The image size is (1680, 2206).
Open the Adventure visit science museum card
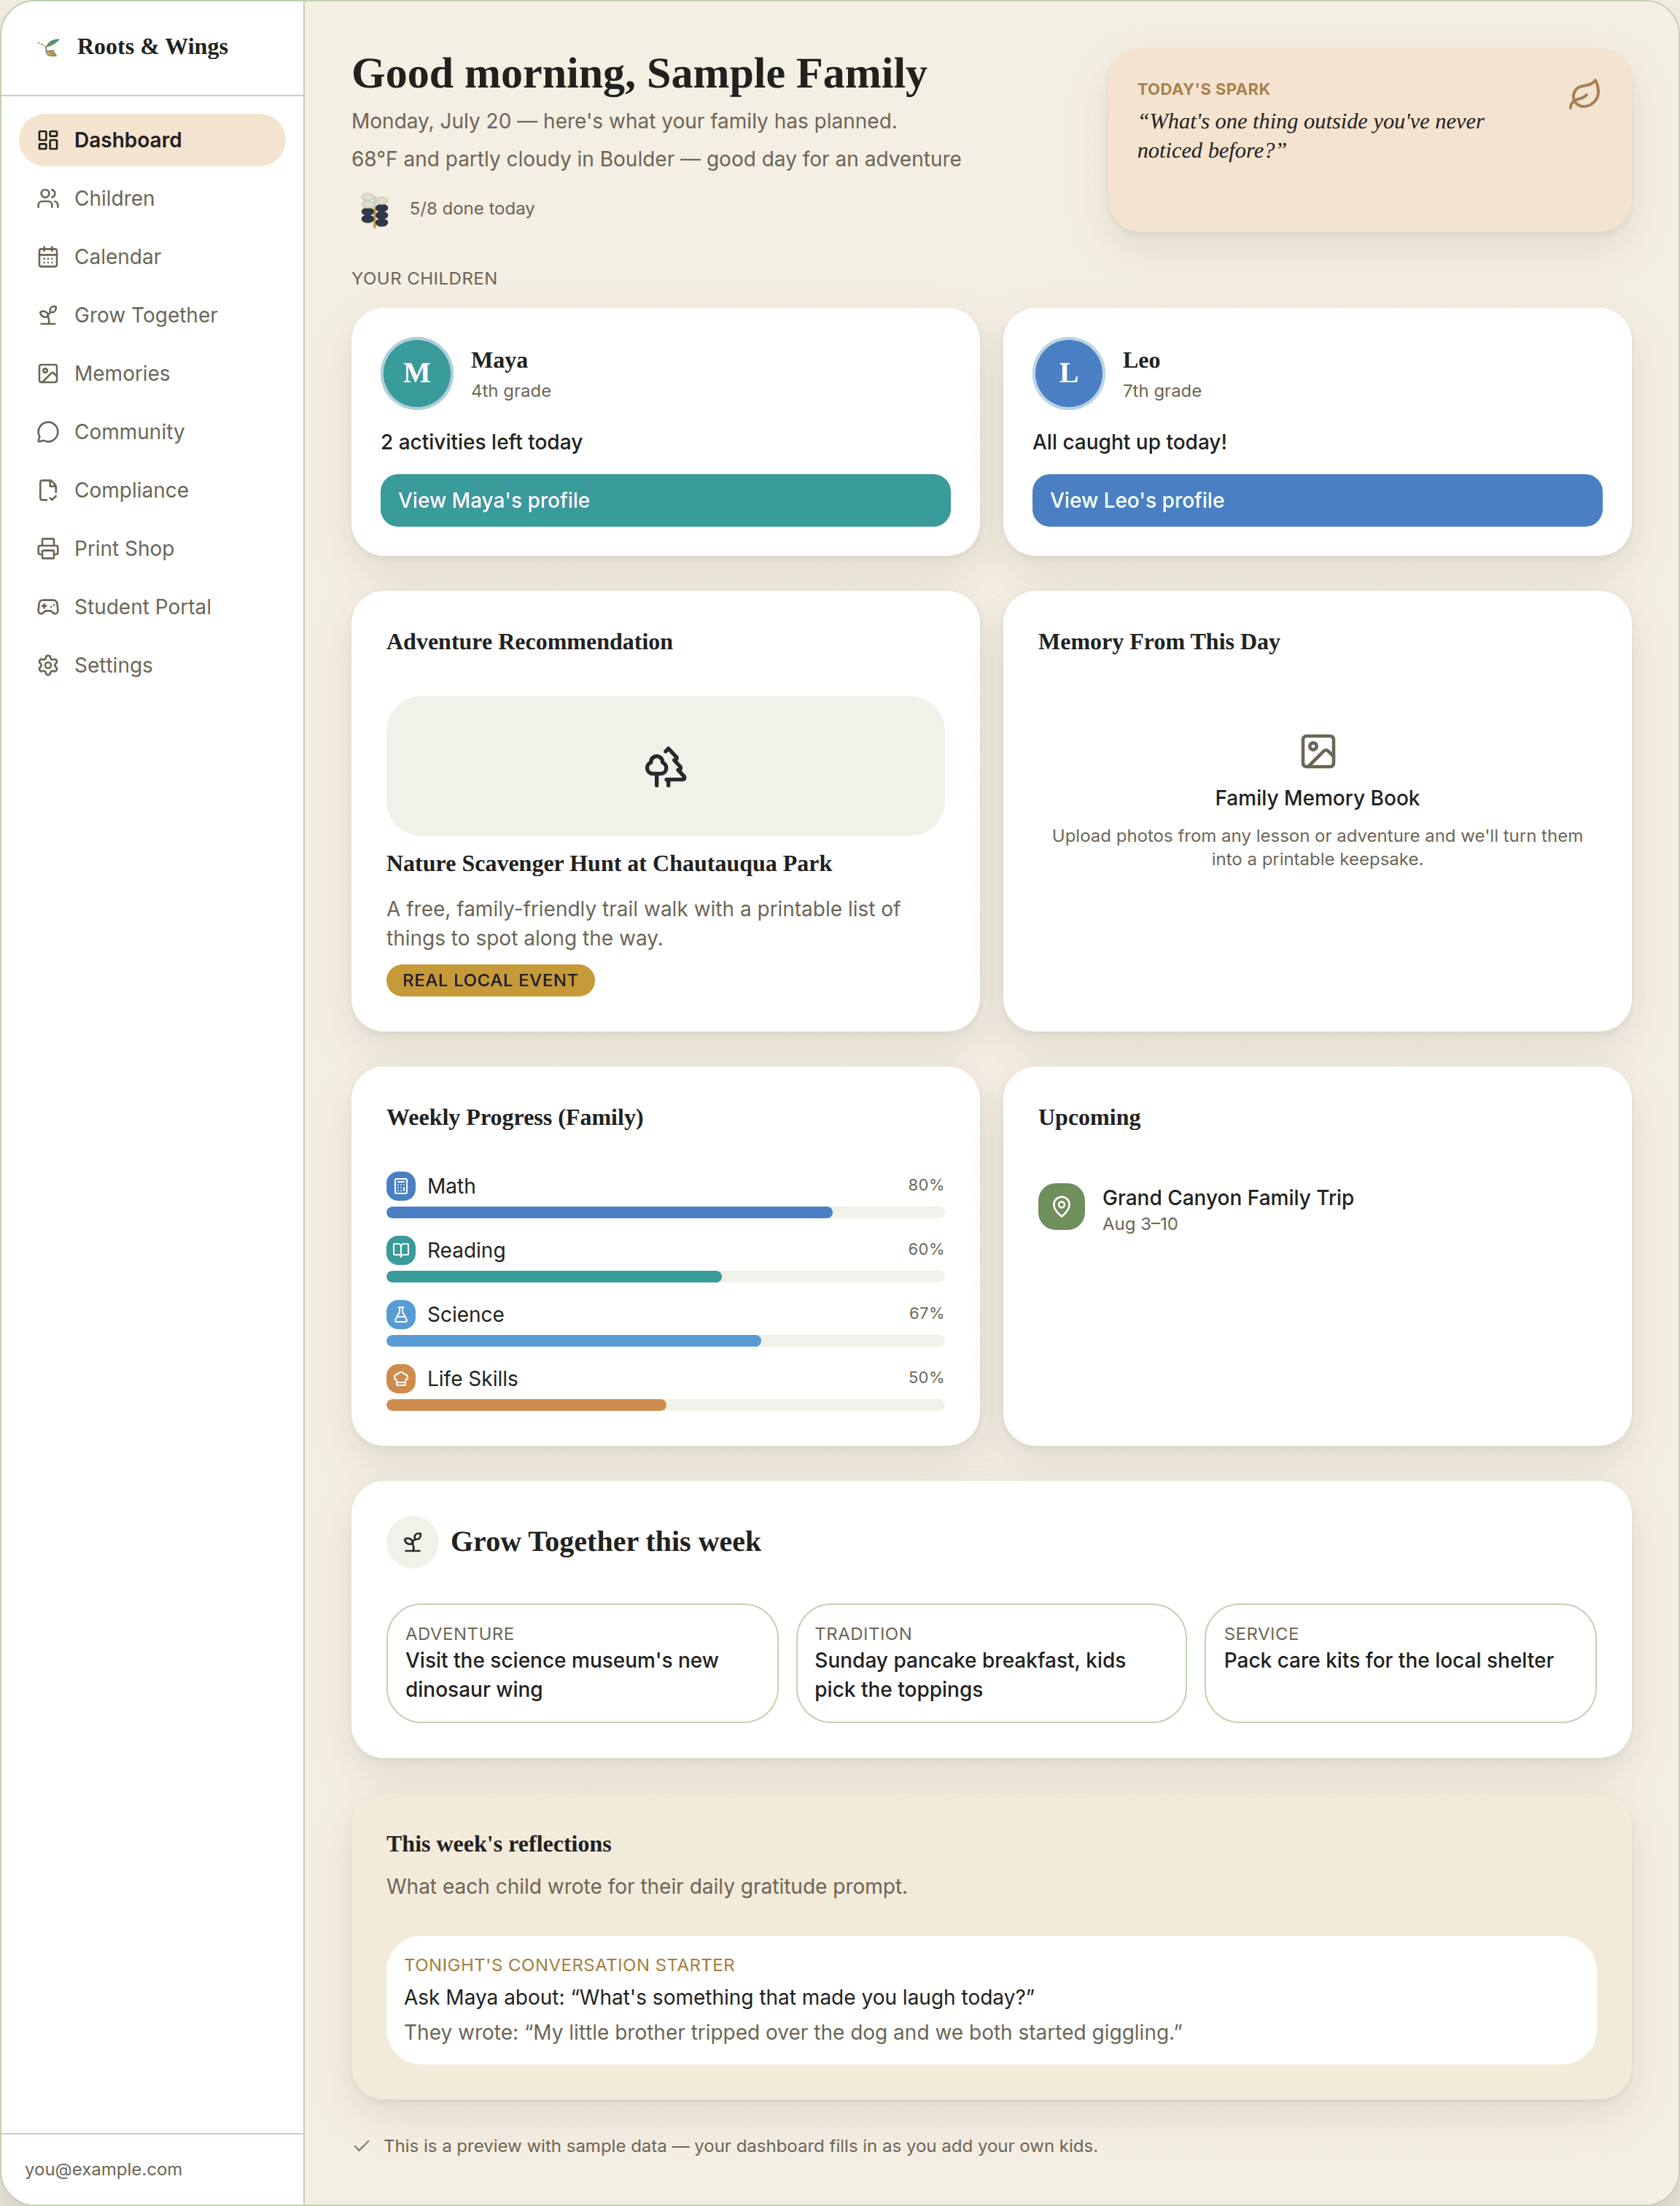[582, 1663]
